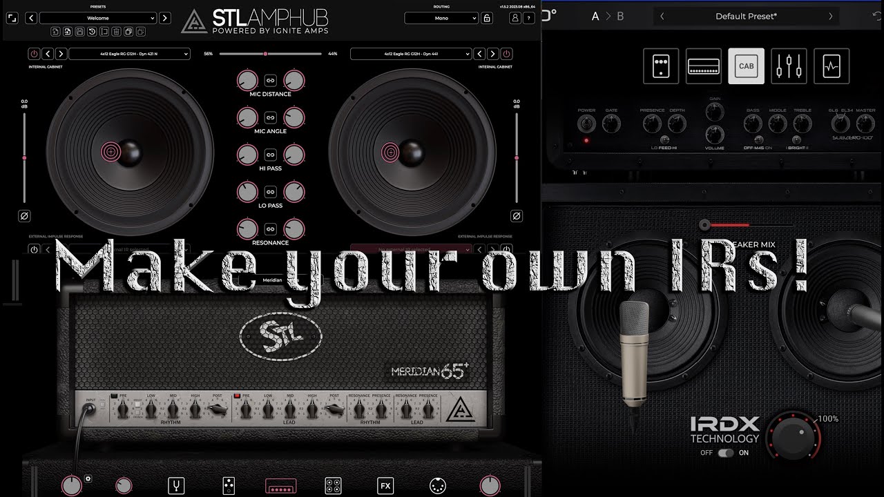Screen dimensions: 884x497
Task: Open the amp head section in the right plugin
Action: [704, 66]
